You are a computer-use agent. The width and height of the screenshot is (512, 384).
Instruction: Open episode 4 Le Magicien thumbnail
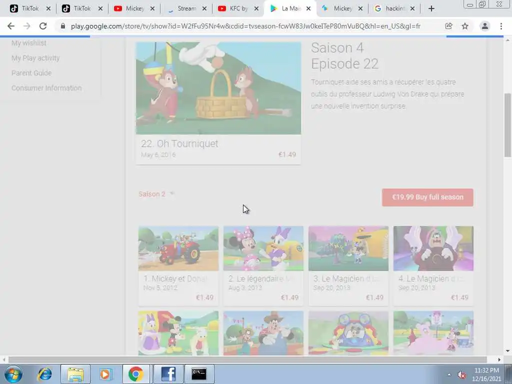[x=433, y=248]
